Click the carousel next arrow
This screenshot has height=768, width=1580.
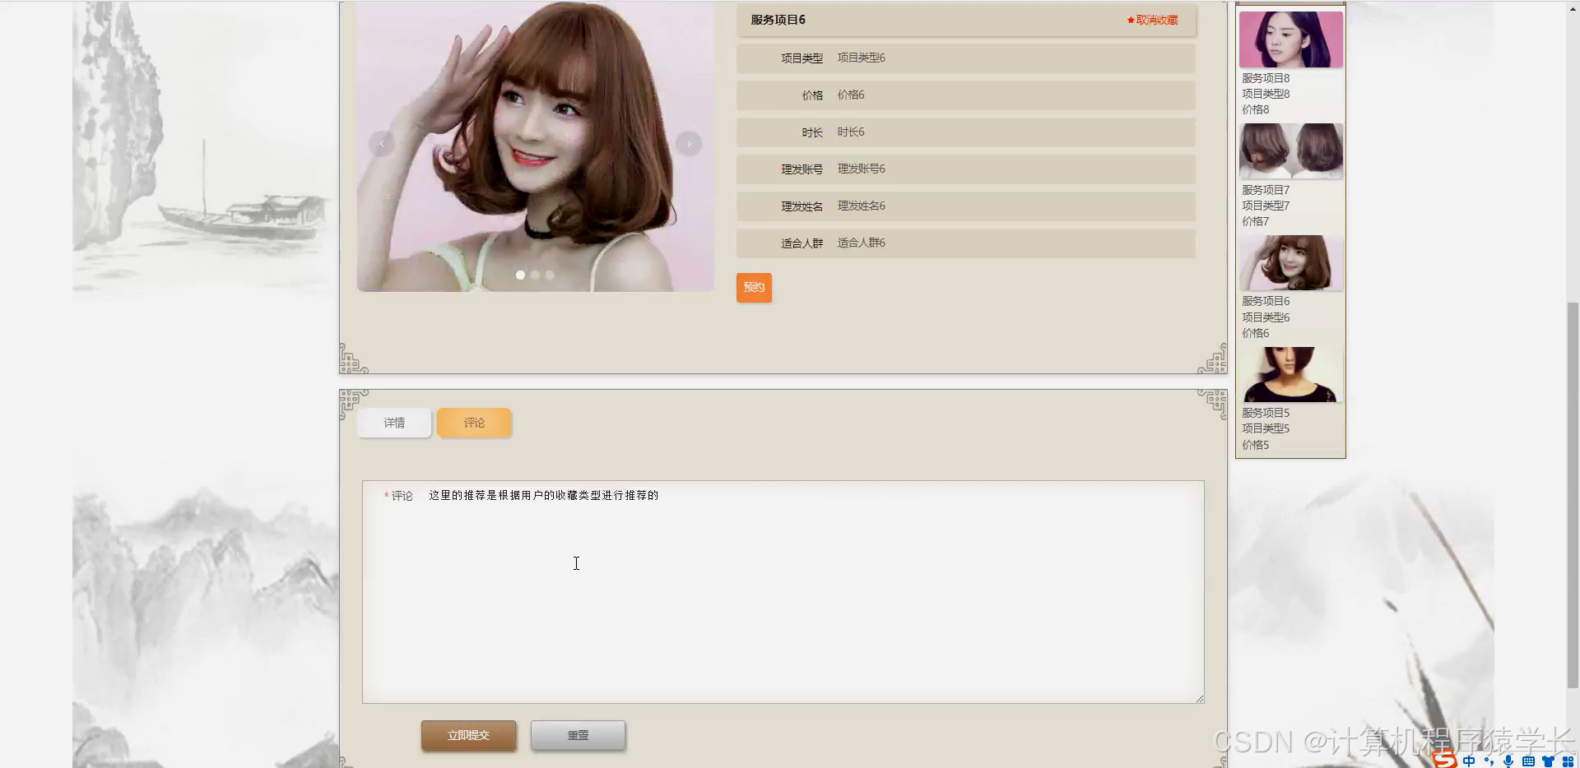click(x=689, y=143)
